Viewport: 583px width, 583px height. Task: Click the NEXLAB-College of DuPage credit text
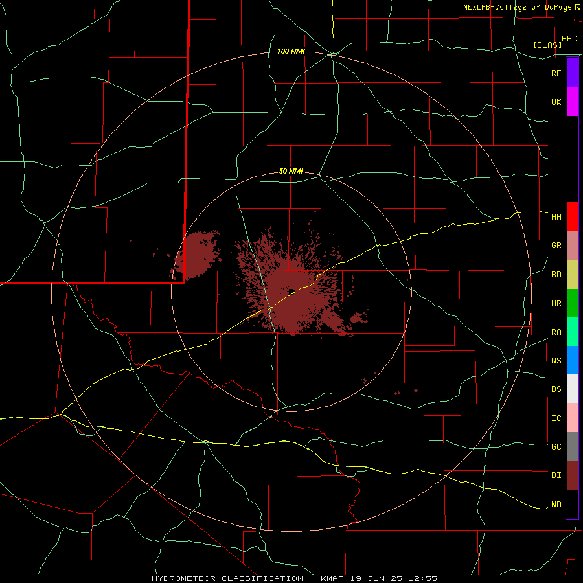pyautogui.click(x=517, y=7)
